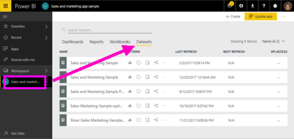Open the app launcher waffle icon
Viewport: 294px width, 139px height.
(6, 6)
